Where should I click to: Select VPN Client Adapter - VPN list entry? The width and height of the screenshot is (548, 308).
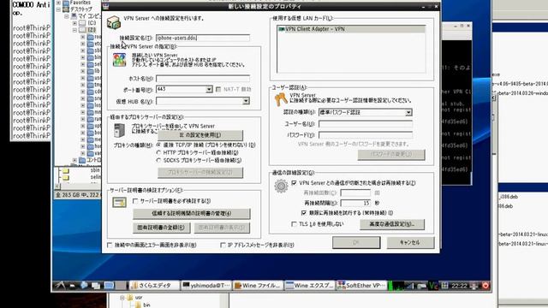coord(351,29)
